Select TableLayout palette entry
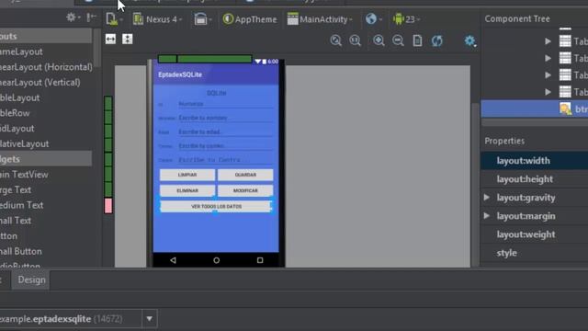 [x=20, y=98]
